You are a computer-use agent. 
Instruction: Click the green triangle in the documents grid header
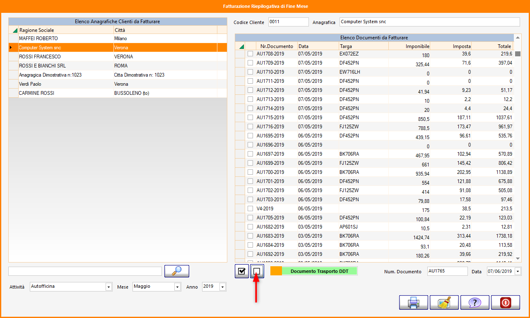(x=241, y=46)
